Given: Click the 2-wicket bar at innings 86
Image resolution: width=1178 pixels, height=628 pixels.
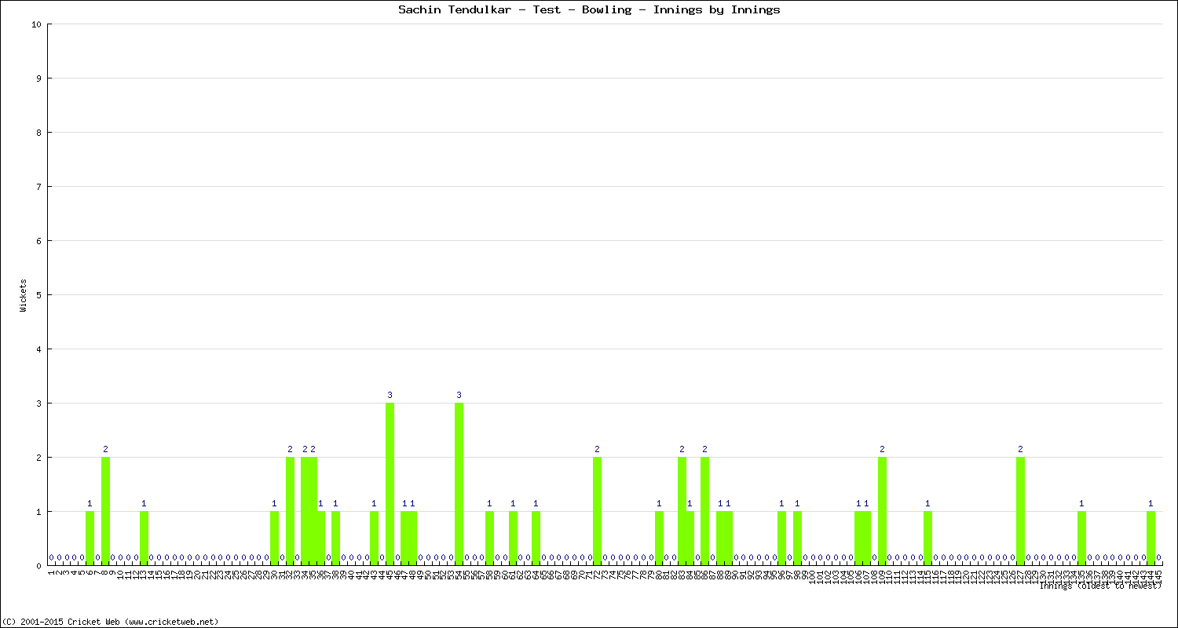Looking at the screenshot, I should [x=704, y=511].
